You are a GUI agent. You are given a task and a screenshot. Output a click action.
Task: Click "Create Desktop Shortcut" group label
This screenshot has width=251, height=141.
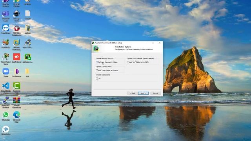pos(105,58)
